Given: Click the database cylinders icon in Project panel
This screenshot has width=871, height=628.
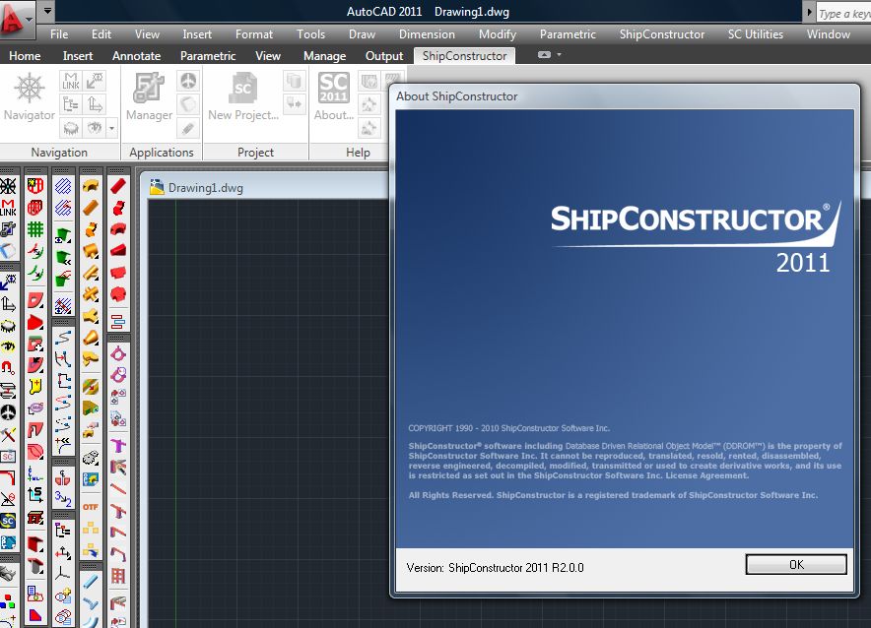Looking at the screenshot, I should point(294,81).
